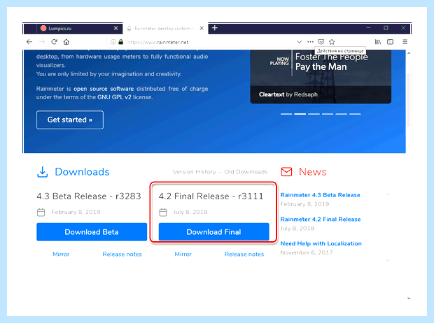Open the browser home page icon
Image resolution: width=434 pixels, height=323 pixels.
(x=66, y=42)
